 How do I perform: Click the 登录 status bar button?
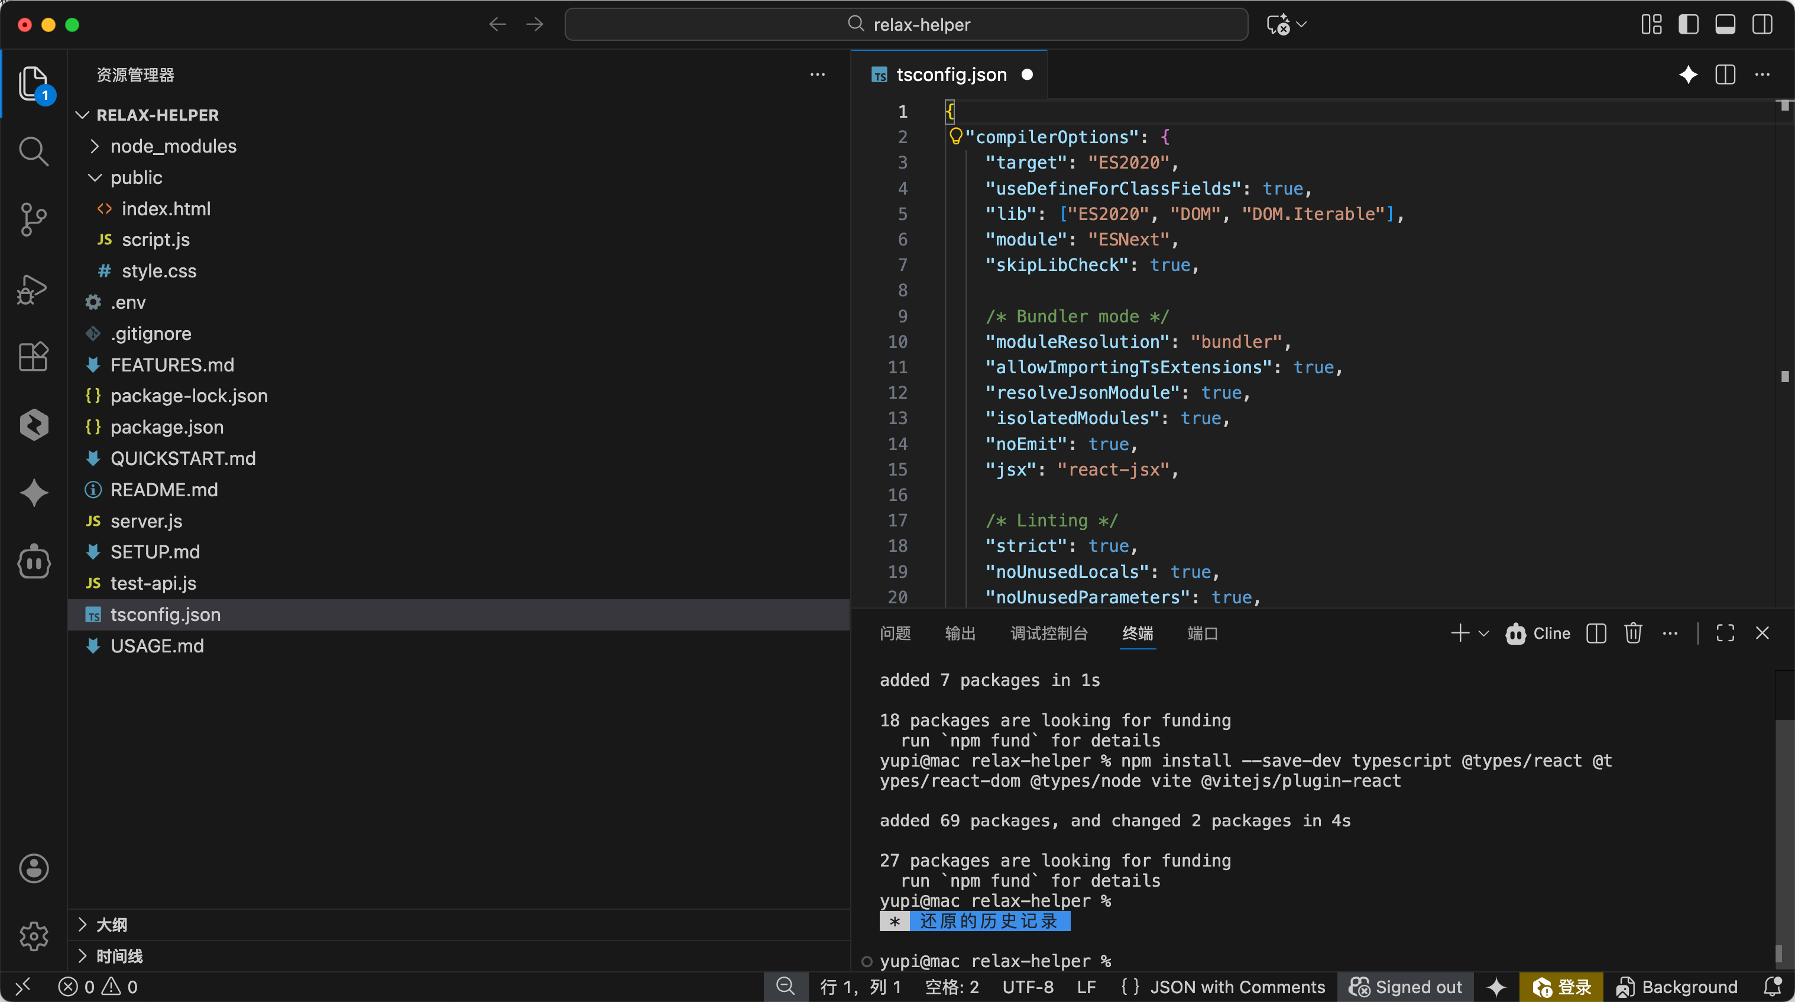click(x=1561, y=987)
